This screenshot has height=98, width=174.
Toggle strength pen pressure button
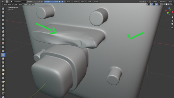[x=60, y=2]
